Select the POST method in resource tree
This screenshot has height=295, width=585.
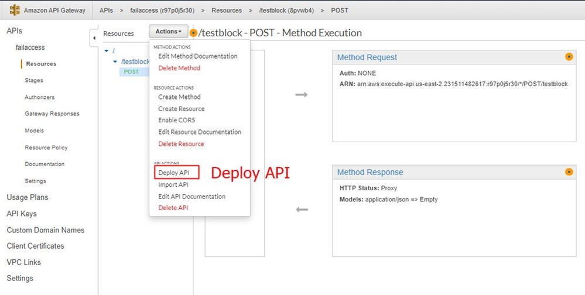(131, 71)
